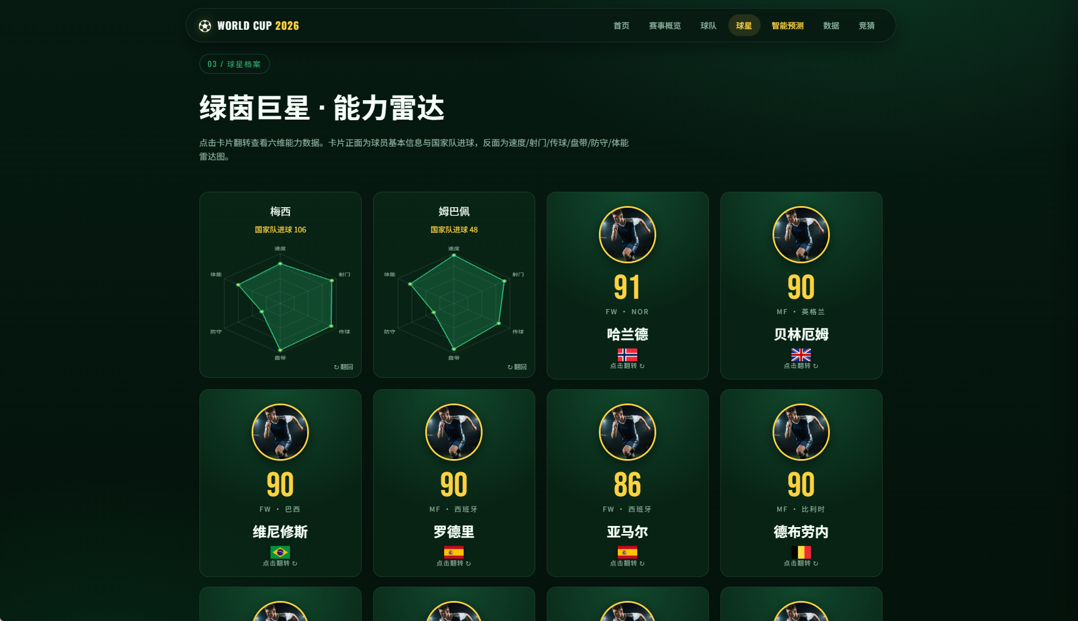Image resolution: width=1078 pixels, height=621 pixels.
Task: Click 亚马尔 player name
Action: (628, 532)
